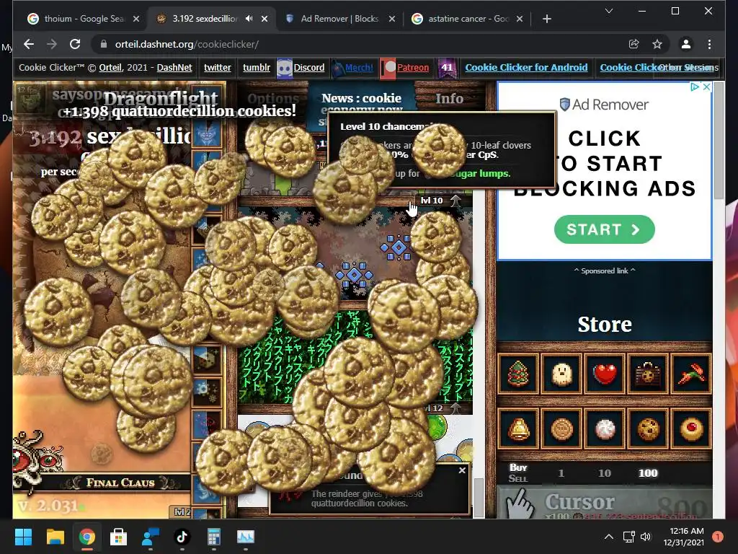Click the green START ad button
The height and width of the screenshot is (554, 738).
pyautogui.click(x=605, y=229)
